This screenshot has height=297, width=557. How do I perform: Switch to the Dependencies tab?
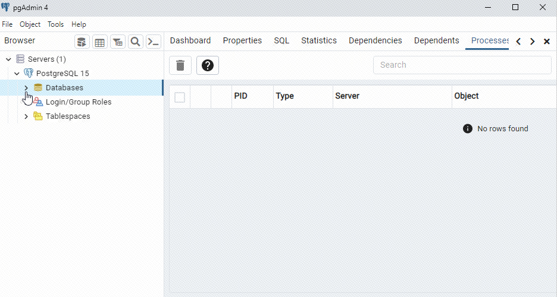pos(375,40)
